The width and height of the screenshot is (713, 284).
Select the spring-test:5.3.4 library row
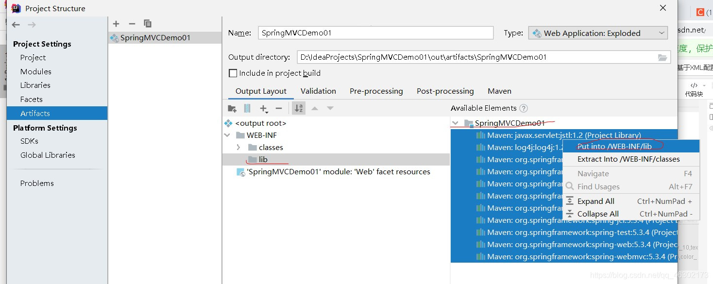pyautogui.click(x=564, y=232)
